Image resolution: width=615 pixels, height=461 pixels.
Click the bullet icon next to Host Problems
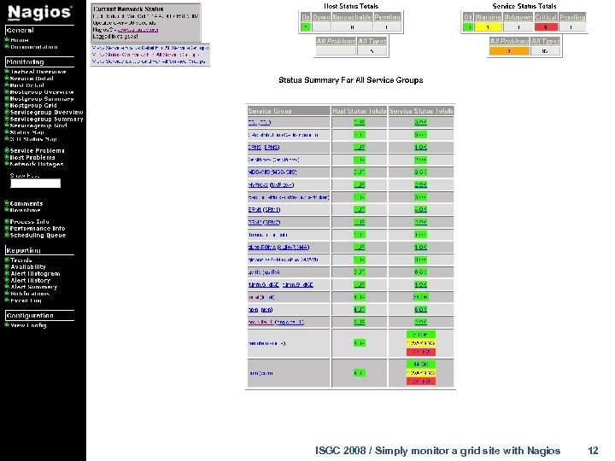tap(7, 157)
